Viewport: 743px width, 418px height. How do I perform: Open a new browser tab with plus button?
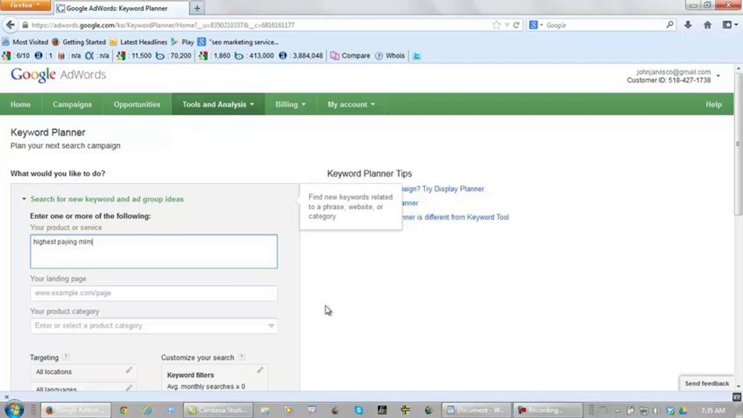click(197, 8)
